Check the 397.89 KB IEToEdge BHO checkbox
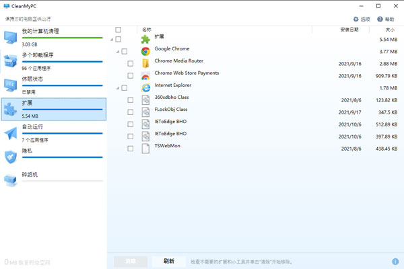Image resolution: width=404 pixels, height=269 pixels. [x=131, y=137]
